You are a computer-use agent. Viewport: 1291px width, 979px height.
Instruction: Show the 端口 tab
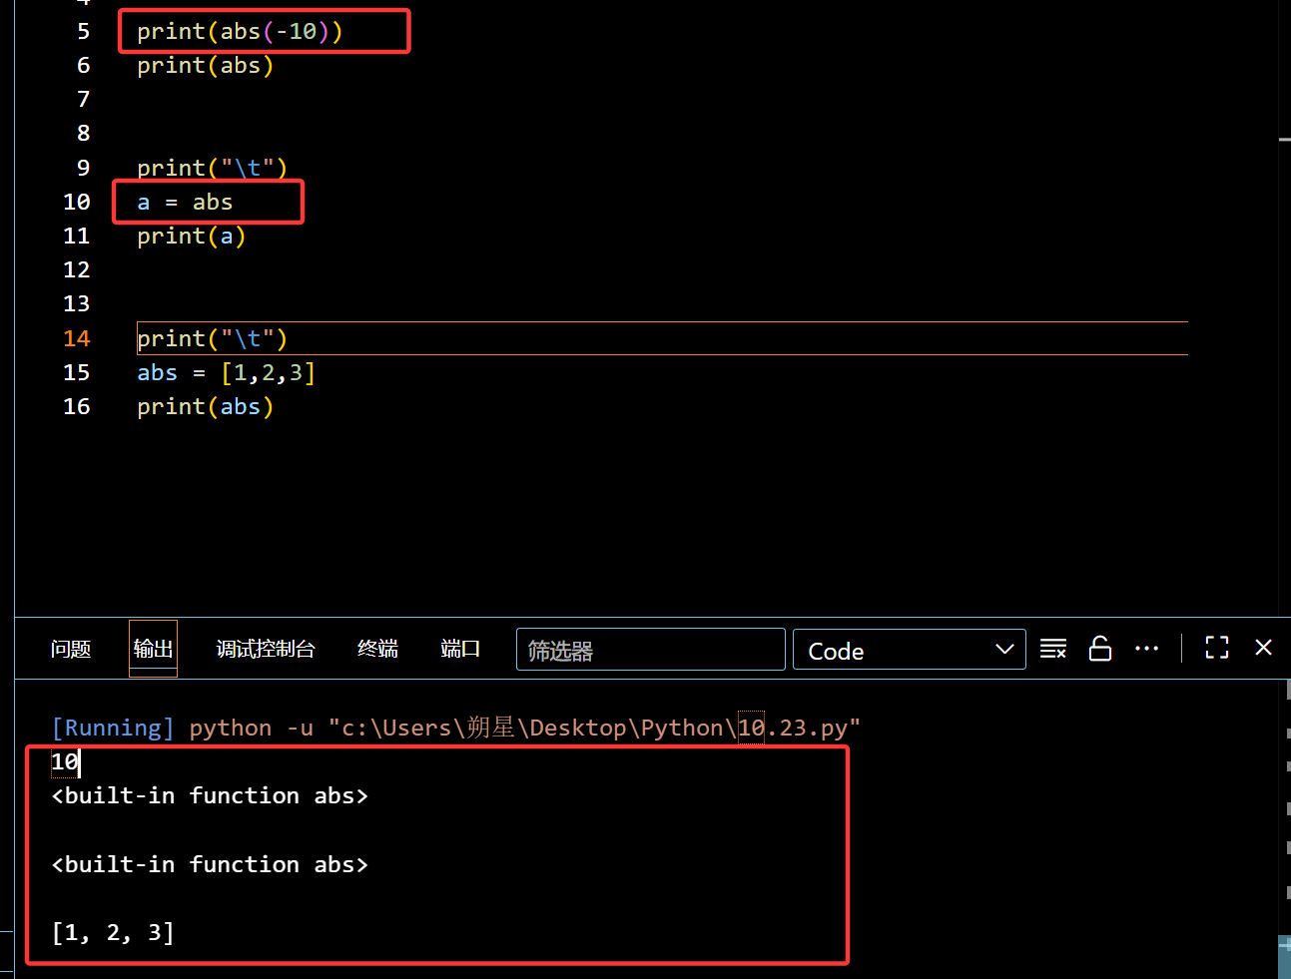pyautogui.click(x=460, y=650)
